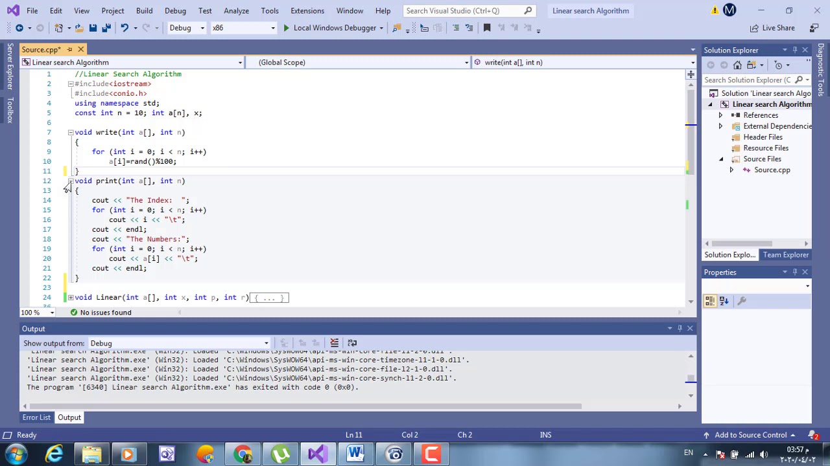Collapse the print function code block
The height and width of the screenshot is (466, 830).
(70, 181)
